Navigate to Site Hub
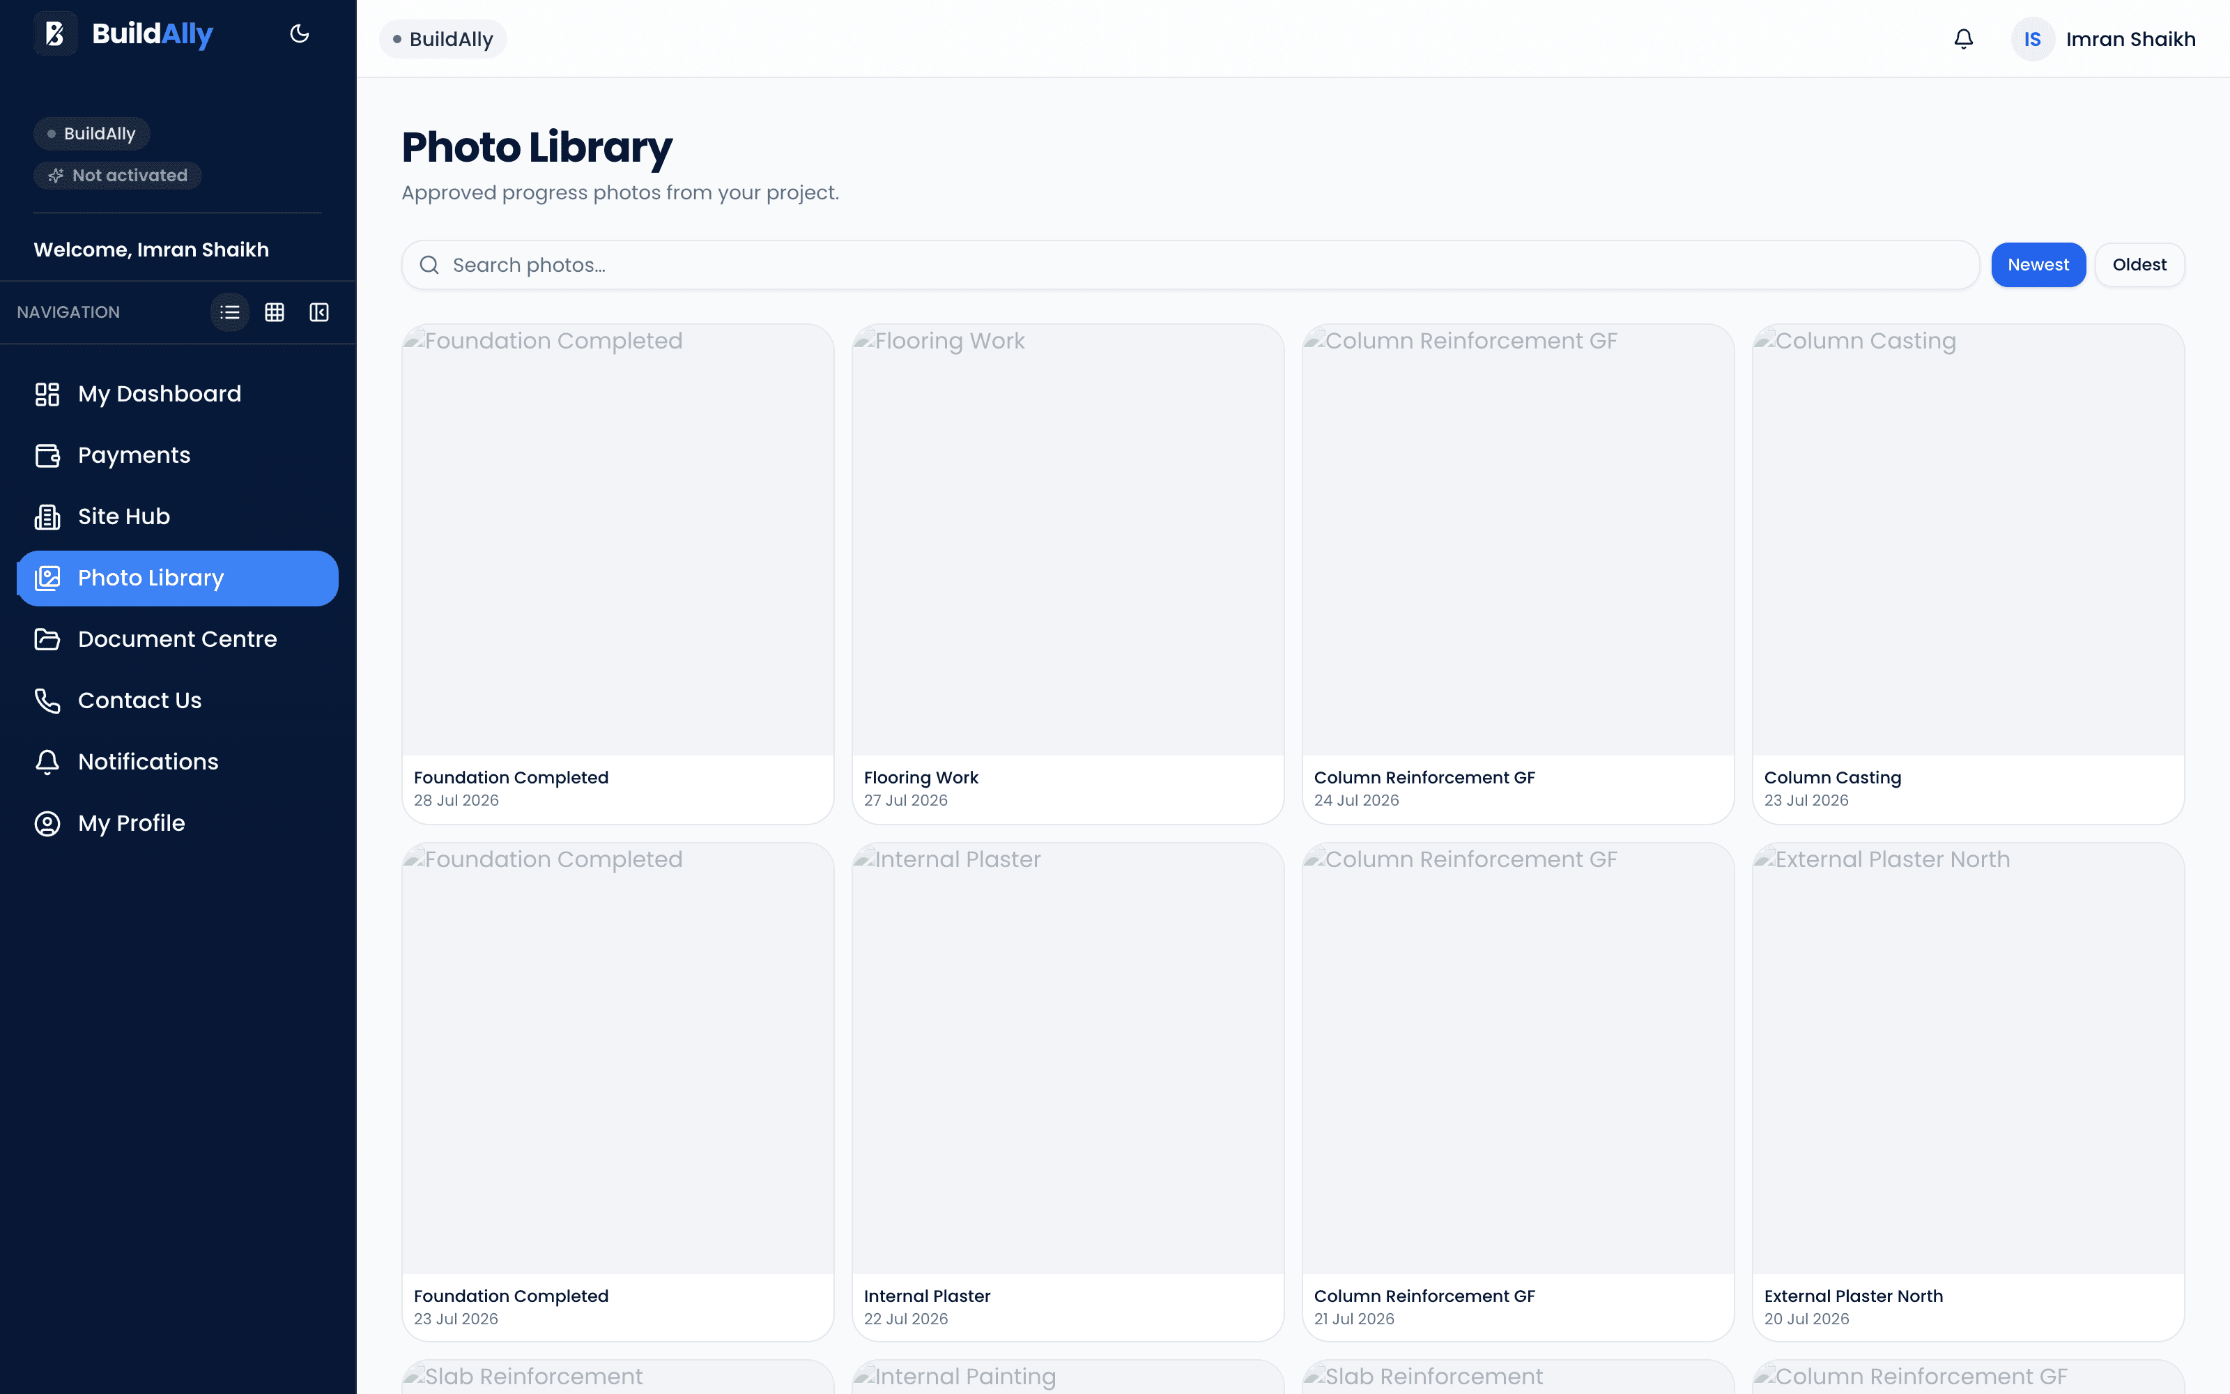 click(x=178, y=517)
